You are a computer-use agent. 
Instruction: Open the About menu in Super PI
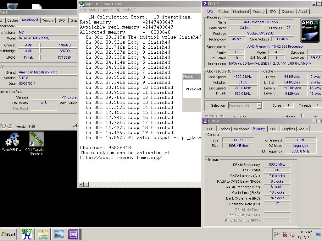111,10
